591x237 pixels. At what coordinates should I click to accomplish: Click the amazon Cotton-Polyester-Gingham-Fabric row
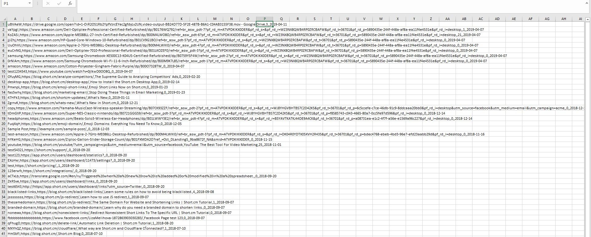pyautogui.click(x=96, y=66)
